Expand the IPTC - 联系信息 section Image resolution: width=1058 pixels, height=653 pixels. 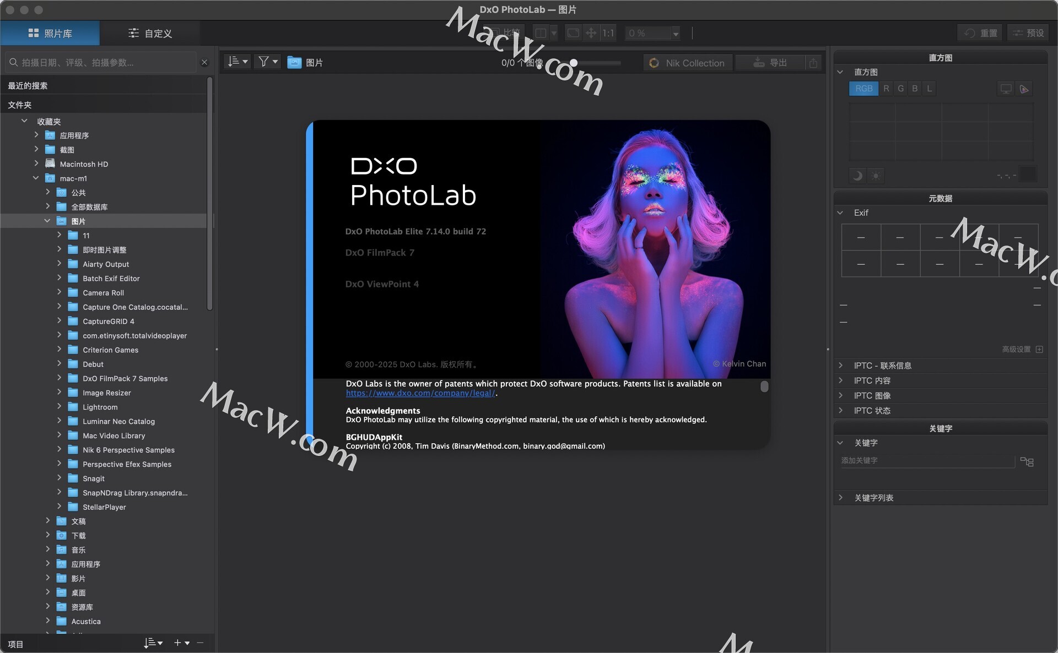click(x=840, y=365)
